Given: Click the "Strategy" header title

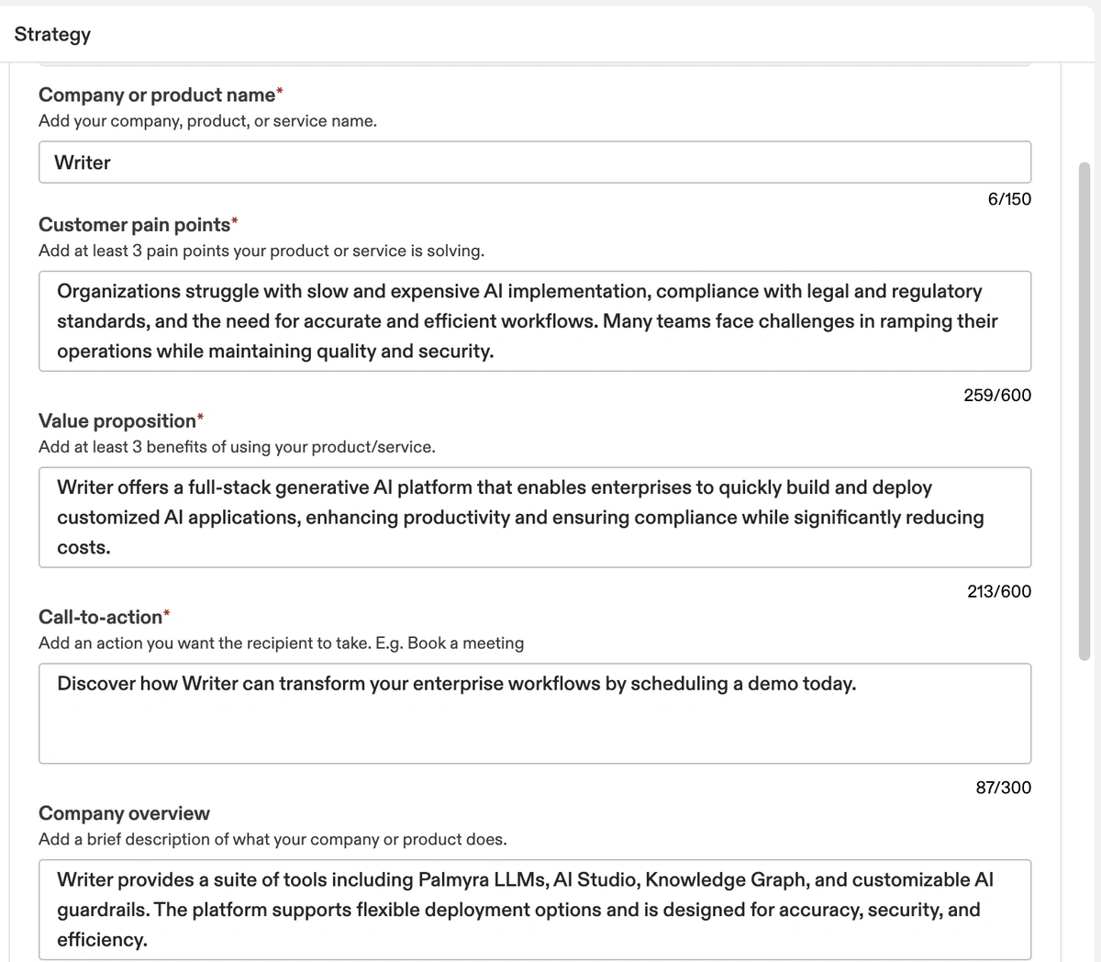Looking at the screenshot, I should point(52,34).
